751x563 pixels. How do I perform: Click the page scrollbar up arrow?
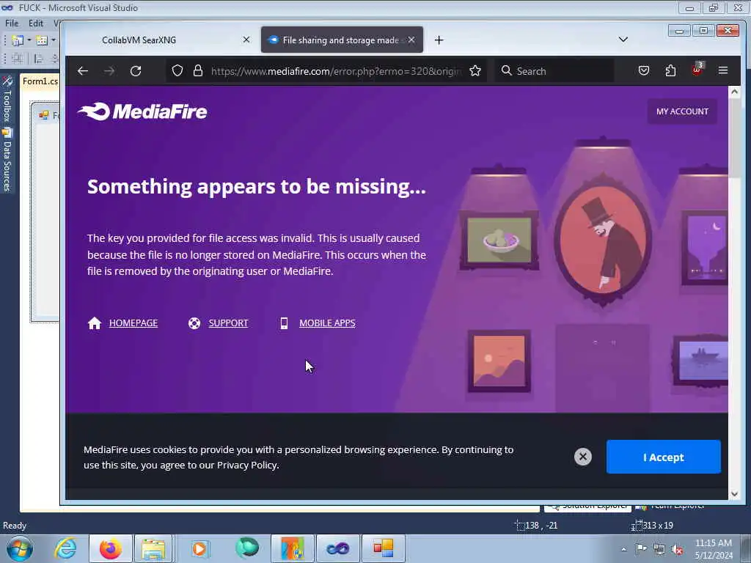tap(734, 92)
